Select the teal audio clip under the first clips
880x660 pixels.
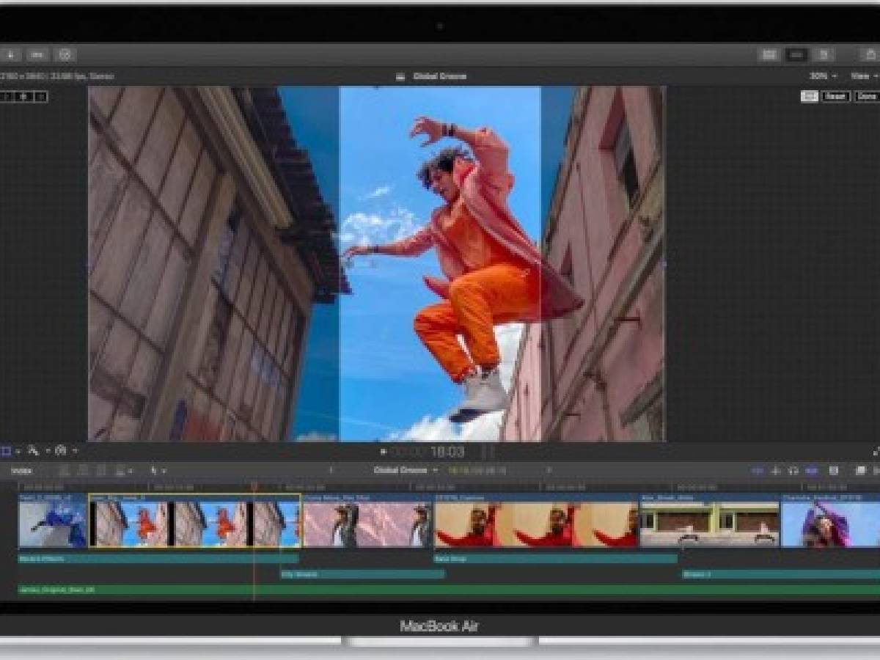pyautogui.click(x=158, y=559)
